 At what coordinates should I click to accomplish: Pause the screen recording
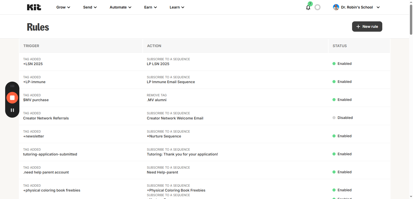12,110
